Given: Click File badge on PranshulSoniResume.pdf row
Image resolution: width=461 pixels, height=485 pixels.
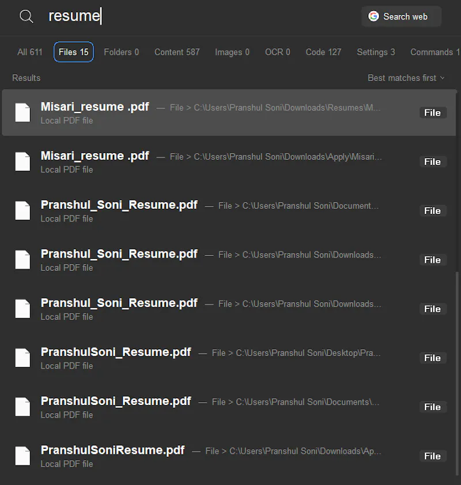Looking at the screenshot, I should (x=433, y=456).
